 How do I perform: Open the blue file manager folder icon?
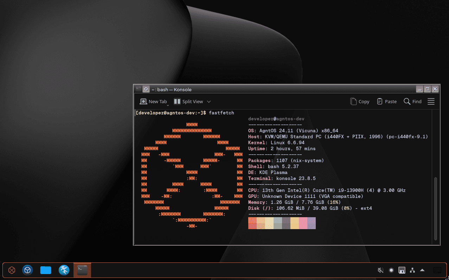click(46, 270)
